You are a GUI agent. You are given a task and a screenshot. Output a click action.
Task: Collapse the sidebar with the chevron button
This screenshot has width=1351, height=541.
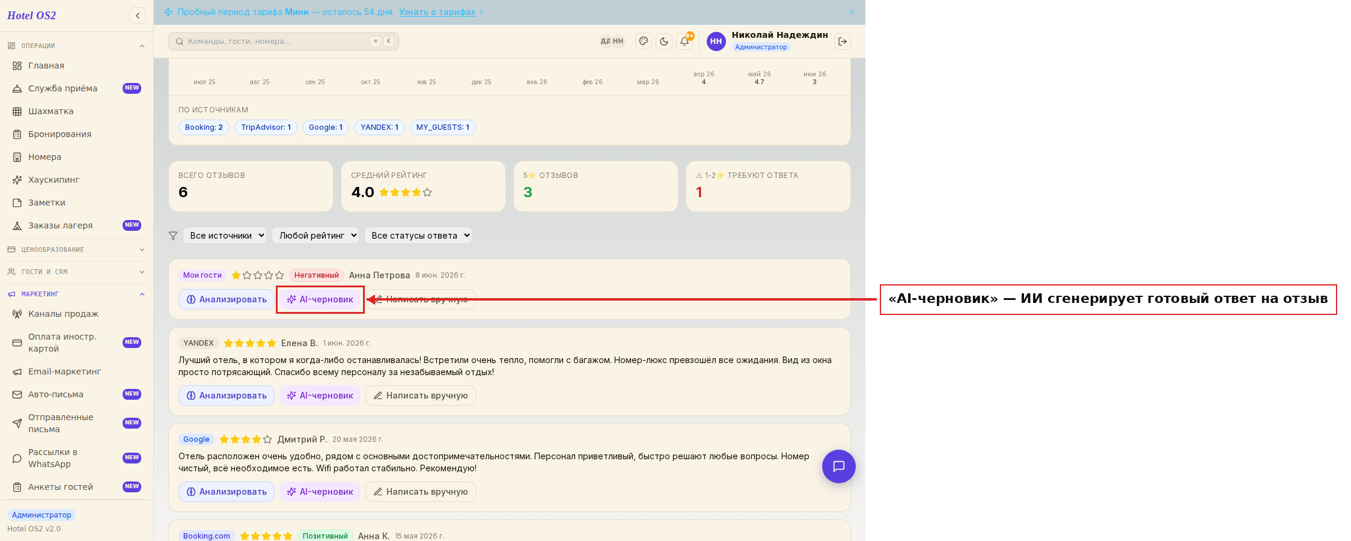click(138, 16)
